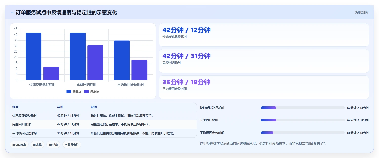This screenshot has width=379, height=158.
Task: Click table cell 快速反馈路径耗时
Action: (x=25, y=116)
